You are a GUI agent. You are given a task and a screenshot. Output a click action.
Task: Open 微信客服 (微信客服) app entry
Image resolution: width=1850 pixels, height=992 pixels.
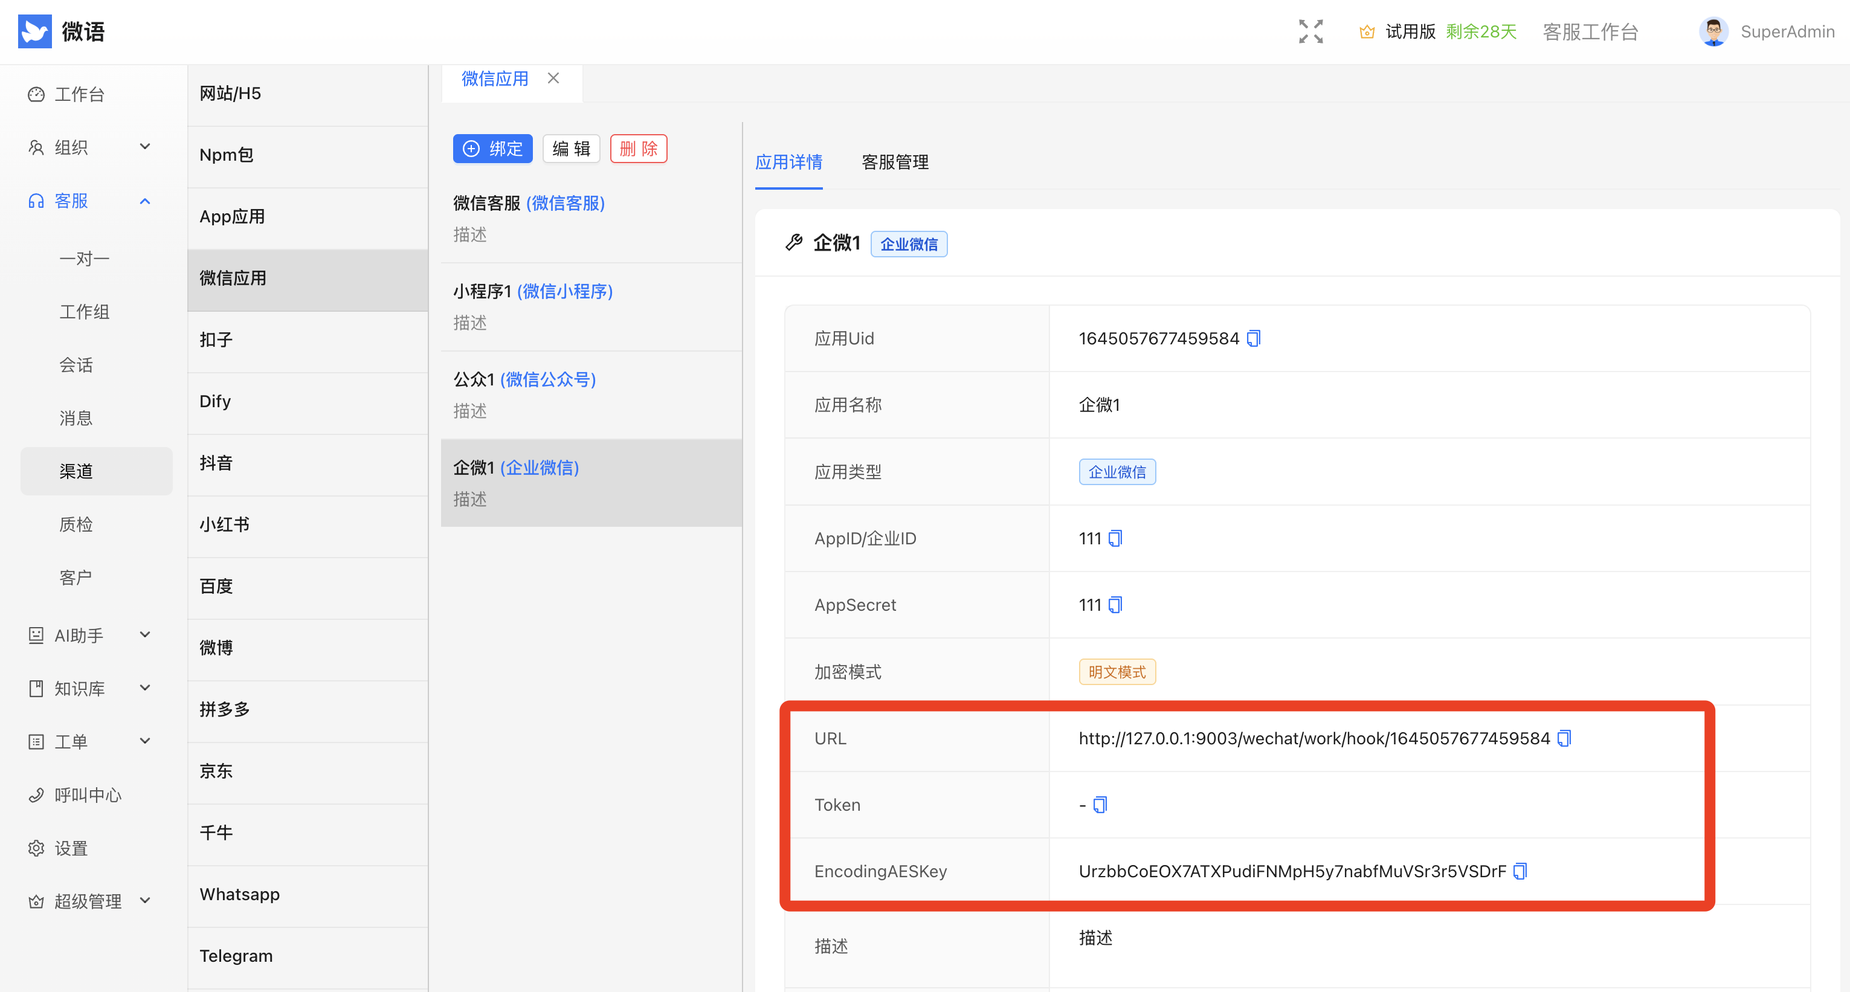point(591,218)
